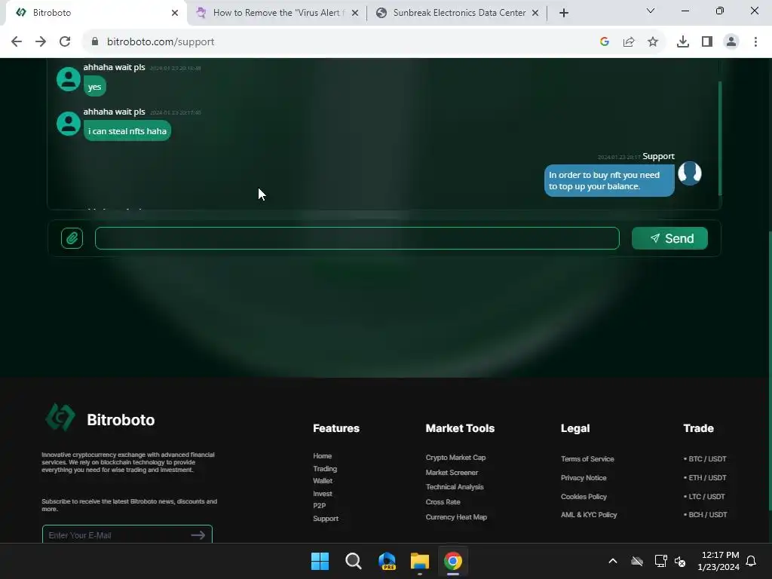Bookmark this tab with star icon
This screenshot has width=772, height=579.
653,41
